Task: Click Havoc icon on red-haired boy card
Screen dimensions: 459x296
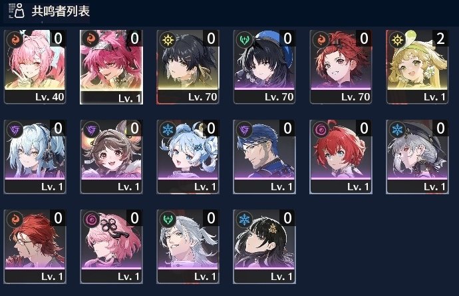Action: [x=321, y=130]
